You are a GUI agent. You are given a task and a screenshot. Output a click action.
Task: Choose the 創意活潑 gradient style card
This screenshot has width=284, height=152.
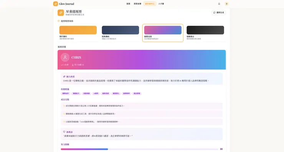coord(163,33)
